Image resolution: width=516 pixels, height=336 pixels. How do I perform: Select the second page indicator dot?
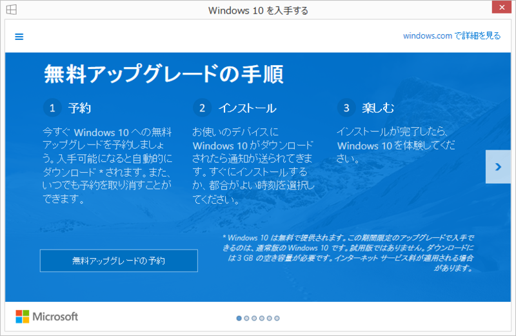tap(246, 318)
